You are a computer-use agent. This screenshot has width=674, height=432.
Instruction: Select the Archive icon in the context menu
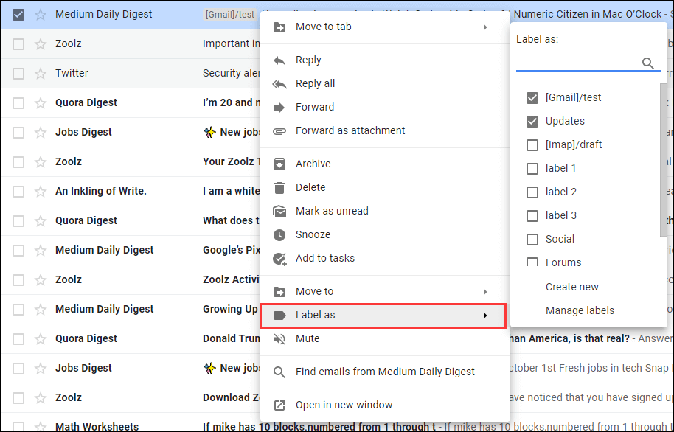click(x=279, y=164)
